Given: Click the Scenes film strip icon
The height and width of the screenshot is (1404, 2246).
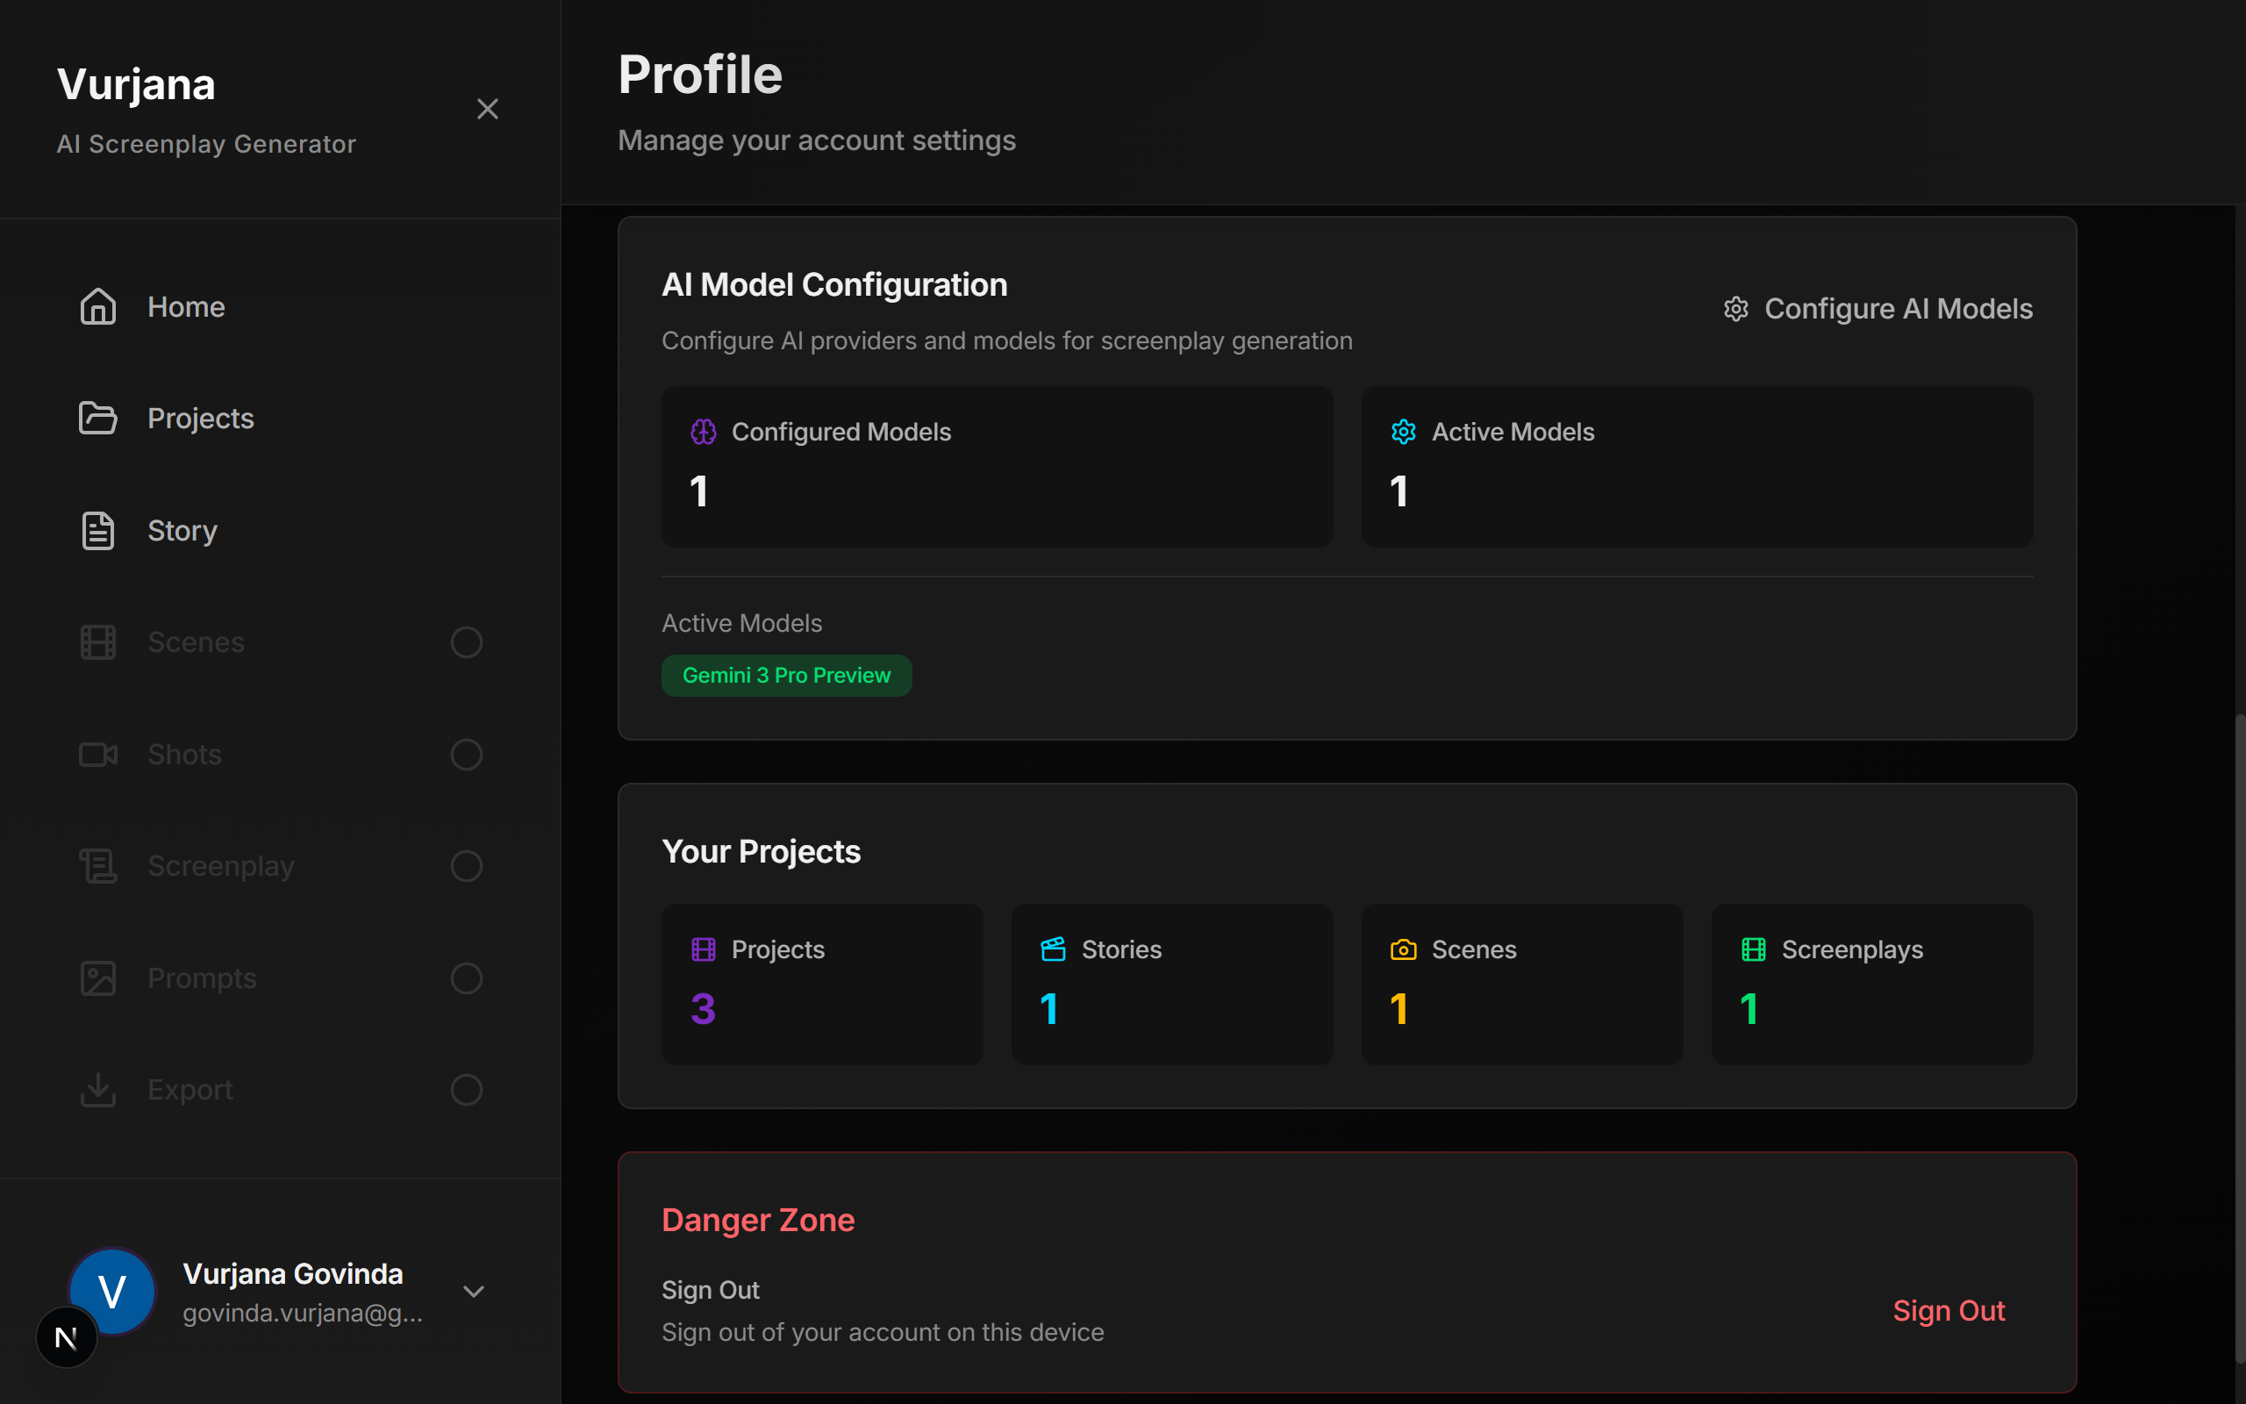Looking at the screenshot, I should pyautogui.click(x=97, y=641).
